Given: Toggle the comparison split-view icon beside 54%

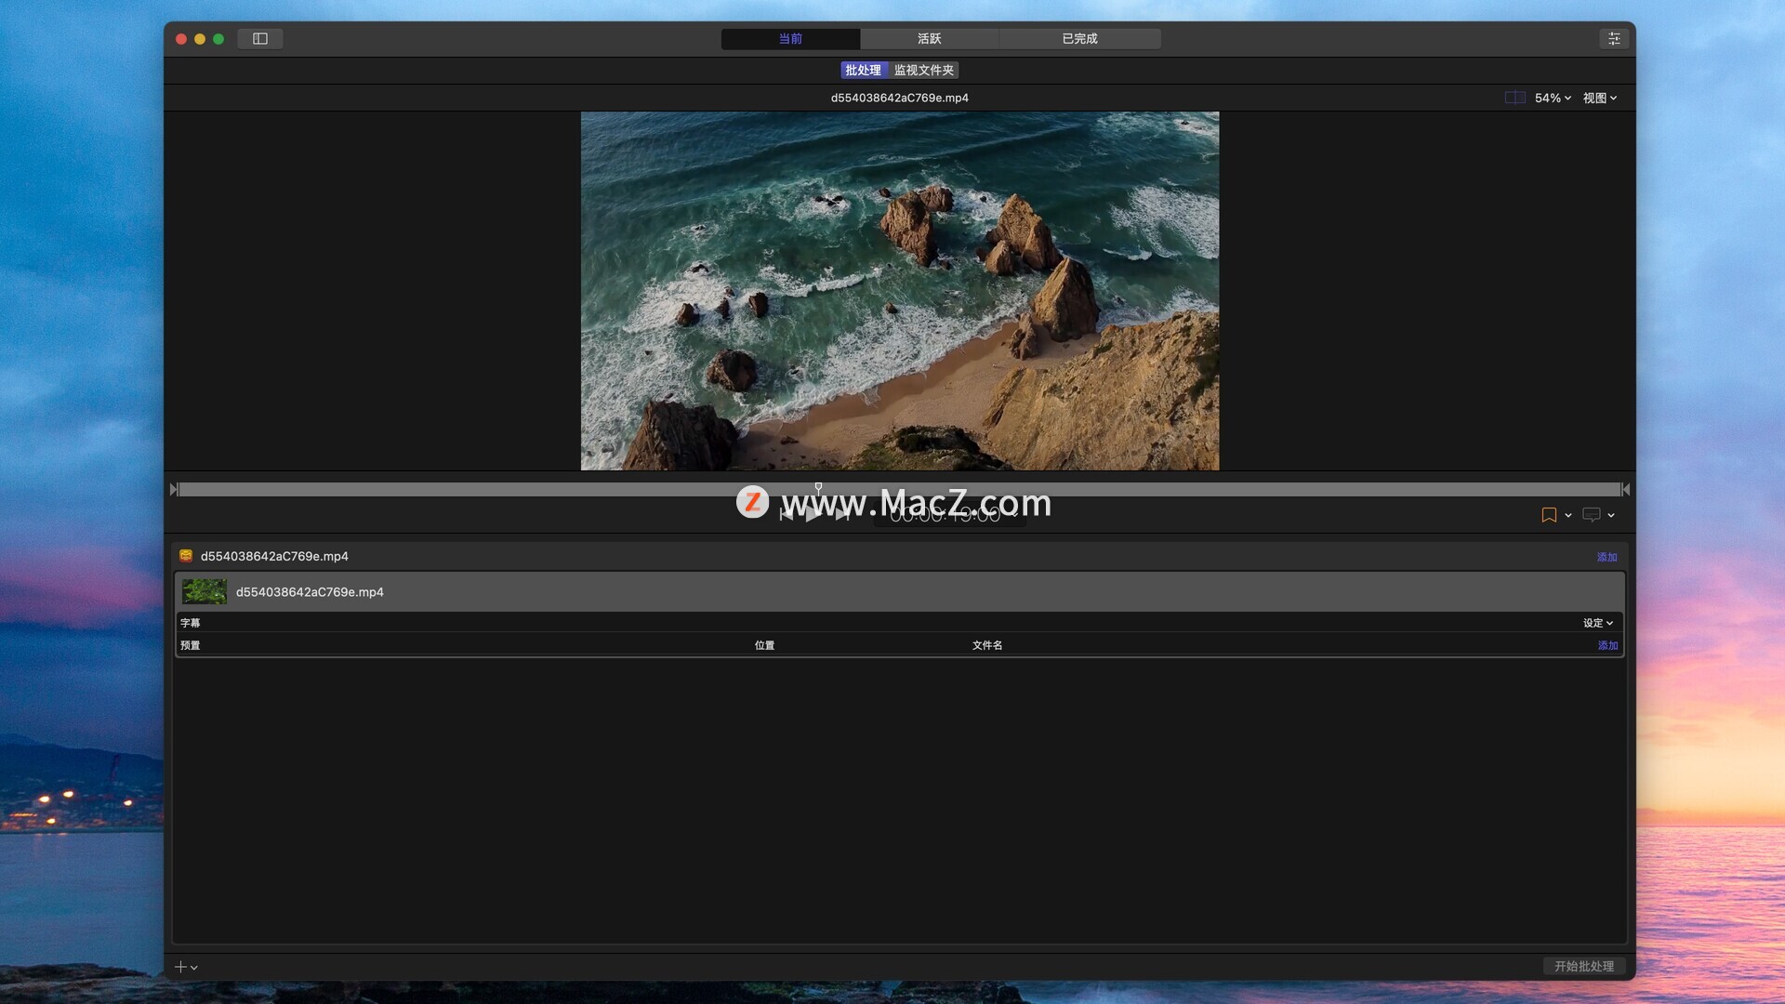Looking at the screenshot, I should pyautogui.click(x=1514, y=98).
